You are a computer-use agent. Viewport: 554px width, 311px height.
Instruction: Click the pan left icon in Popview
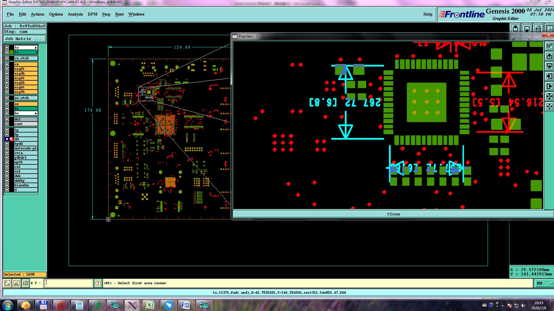pyautogui.click(x=549, y=76)
